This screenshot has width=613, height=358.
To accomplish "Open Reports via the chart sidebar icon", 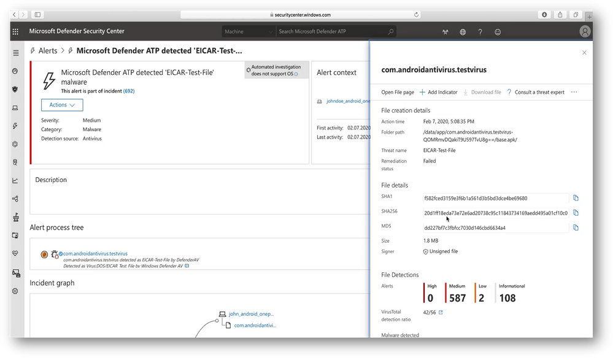I will (x=15, y=180).
